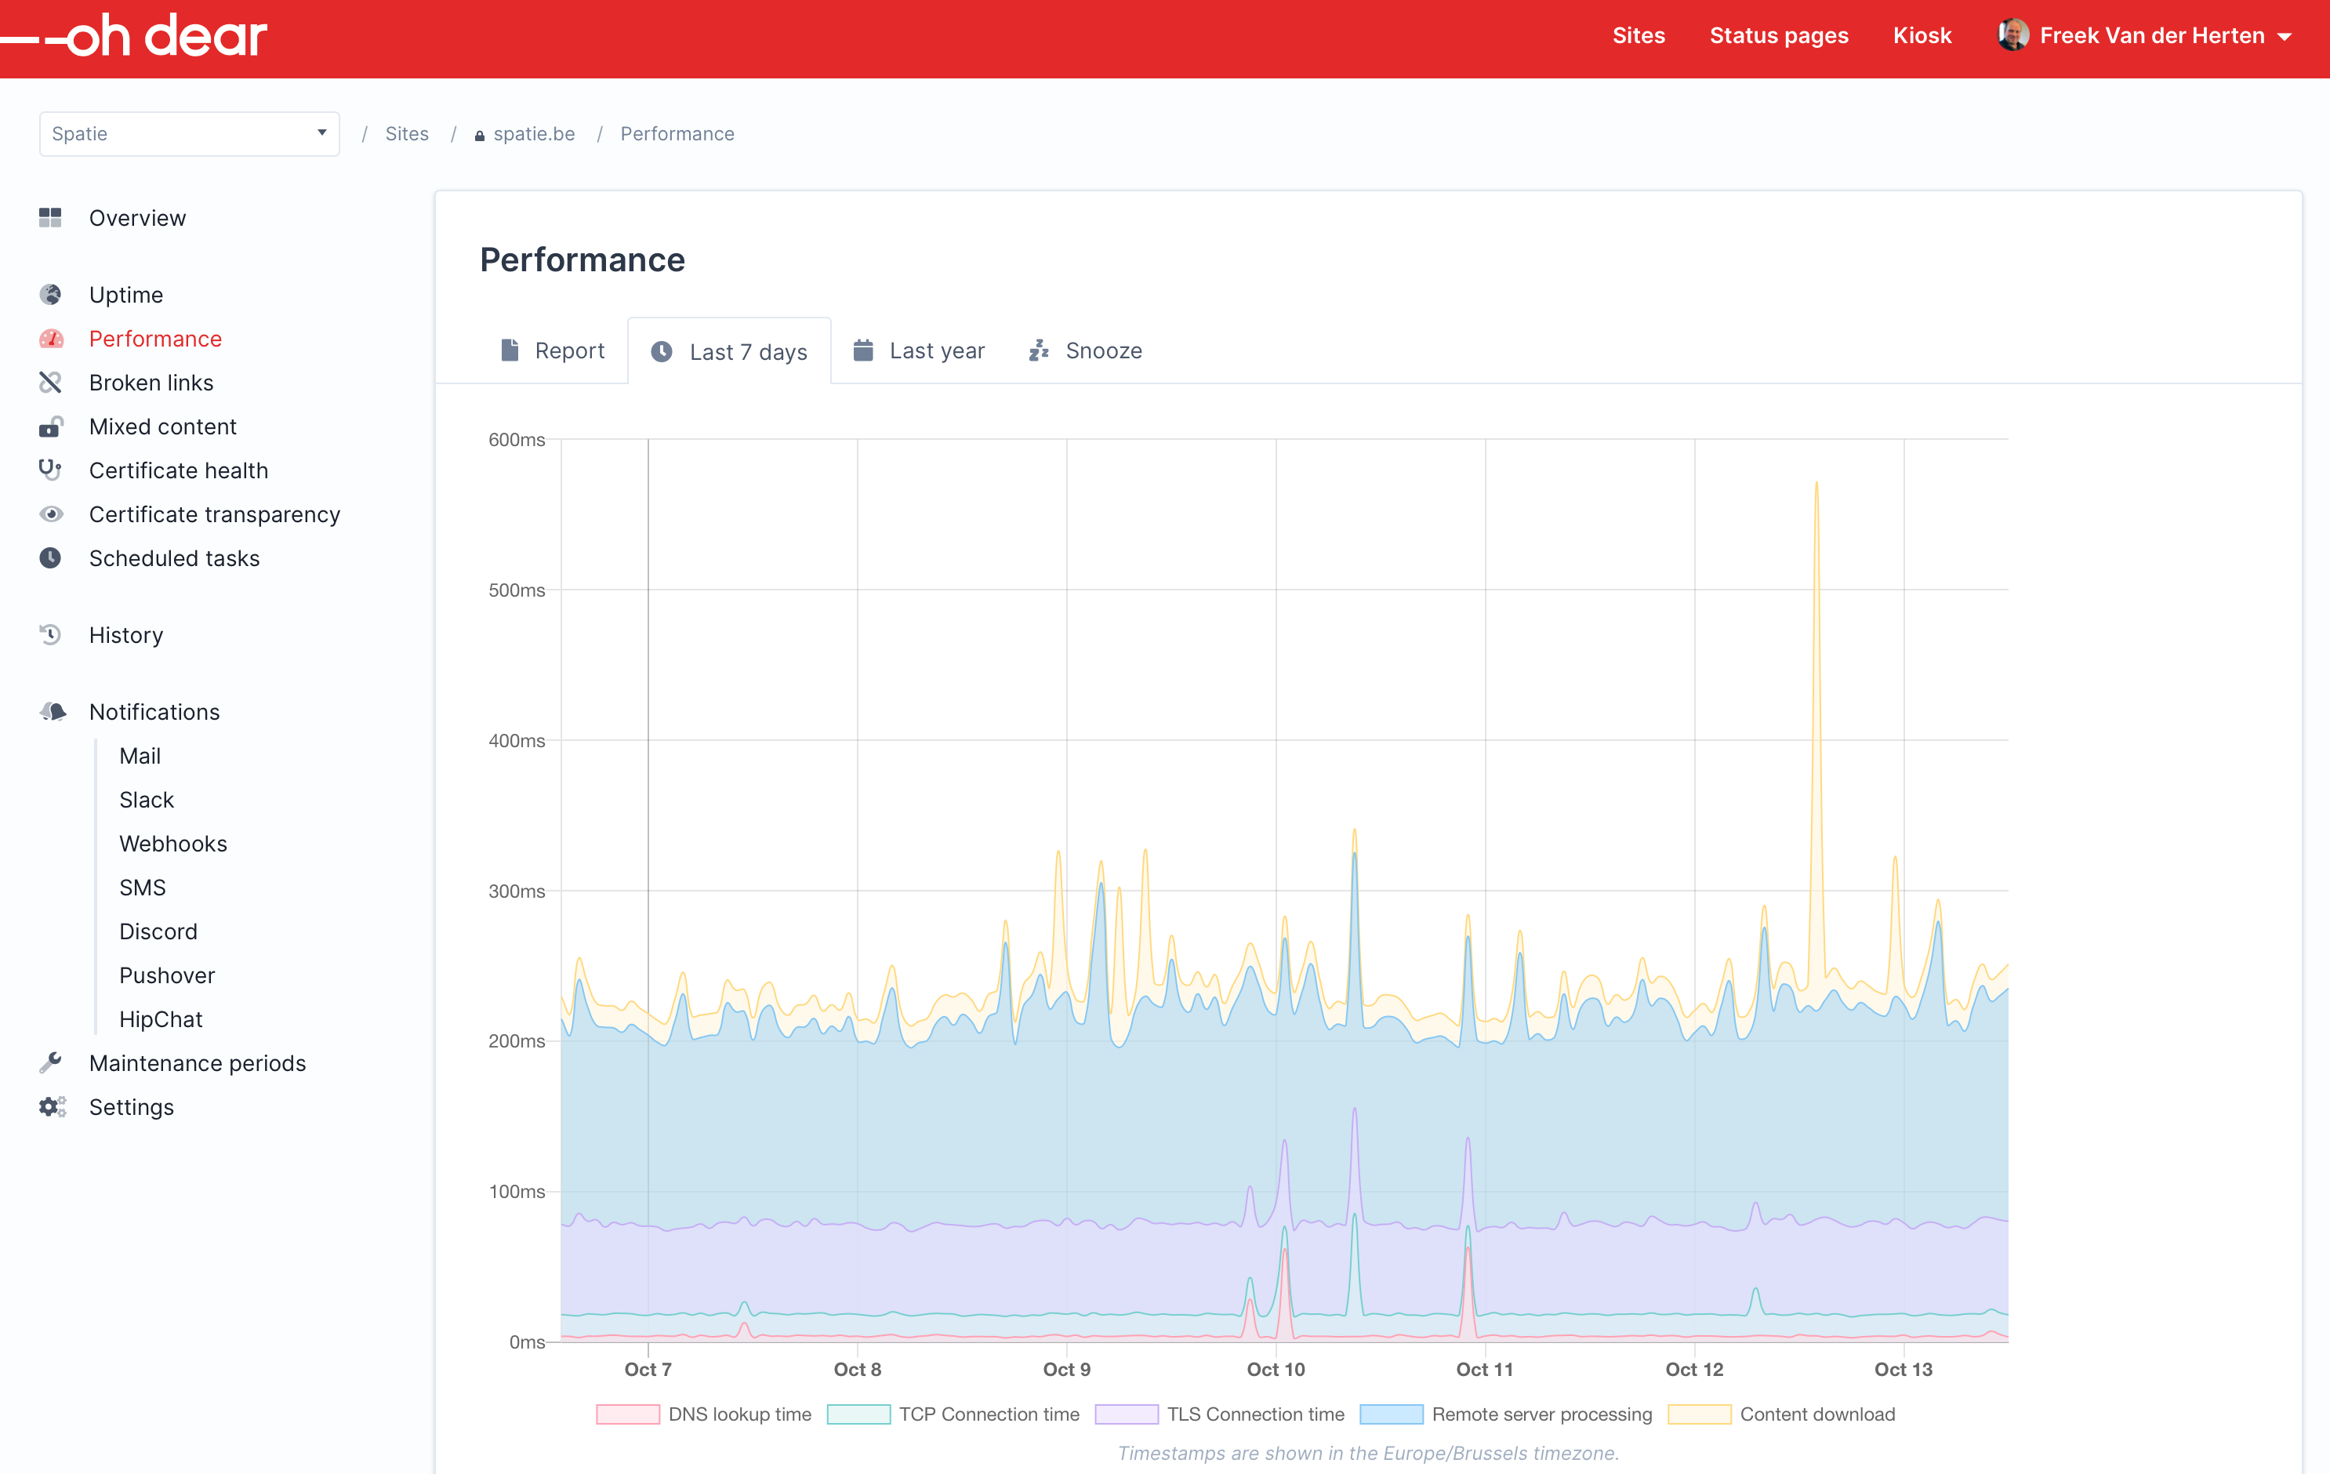Open the Status pages link in header
The image size is (2330, 1474).
1778,36
